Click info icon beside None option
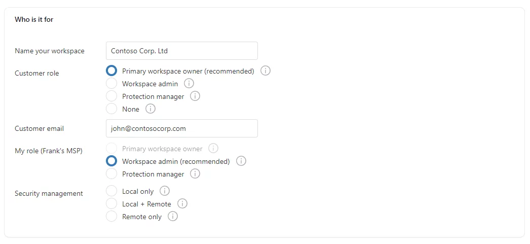This screenshot has height=244, width=530. pos(150,109)
